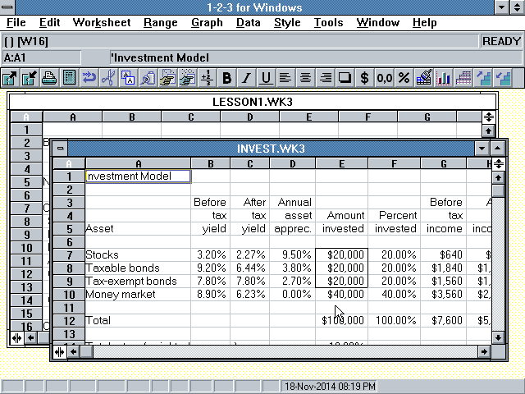The image size is (525, 394).
Task: Go to next worksheet with up-stairs icon
Action: pyautogui.click(x=483, y=78)
